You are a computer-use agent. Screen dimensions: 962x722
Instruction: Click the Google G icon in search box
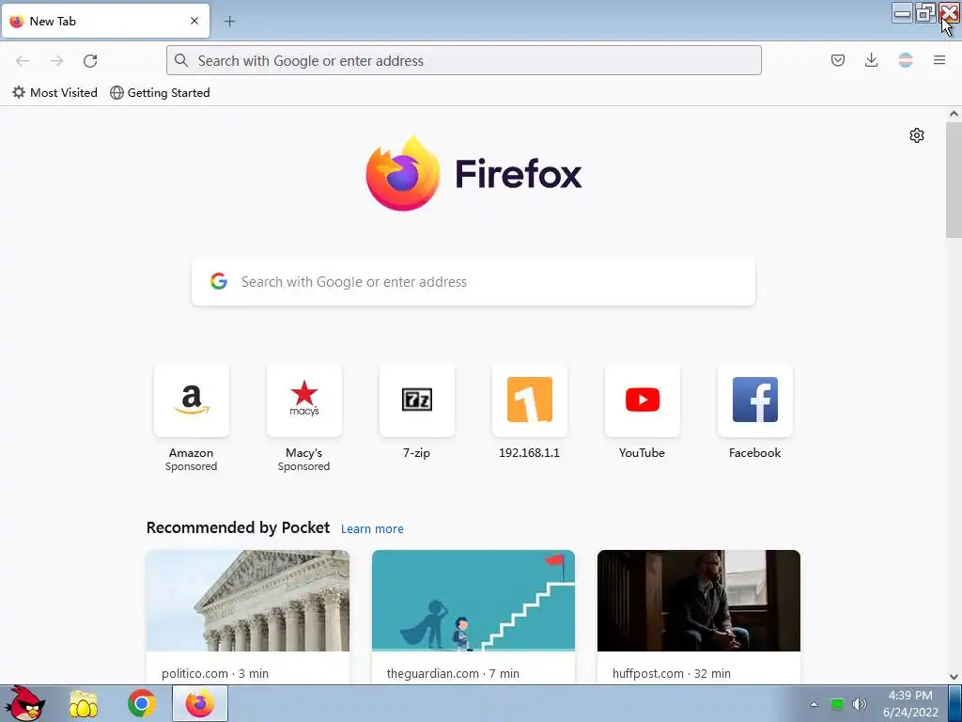(x=218, y=281)
